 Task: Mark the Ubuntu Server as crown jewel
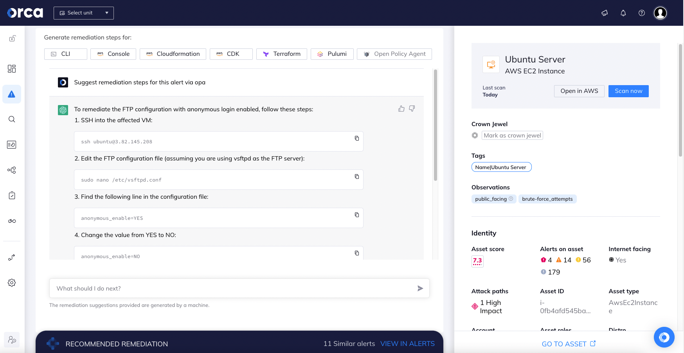pos(512,135)
